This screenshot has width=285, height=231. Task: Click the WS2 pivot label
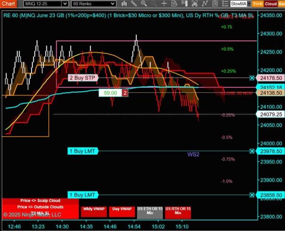[193, 155]
